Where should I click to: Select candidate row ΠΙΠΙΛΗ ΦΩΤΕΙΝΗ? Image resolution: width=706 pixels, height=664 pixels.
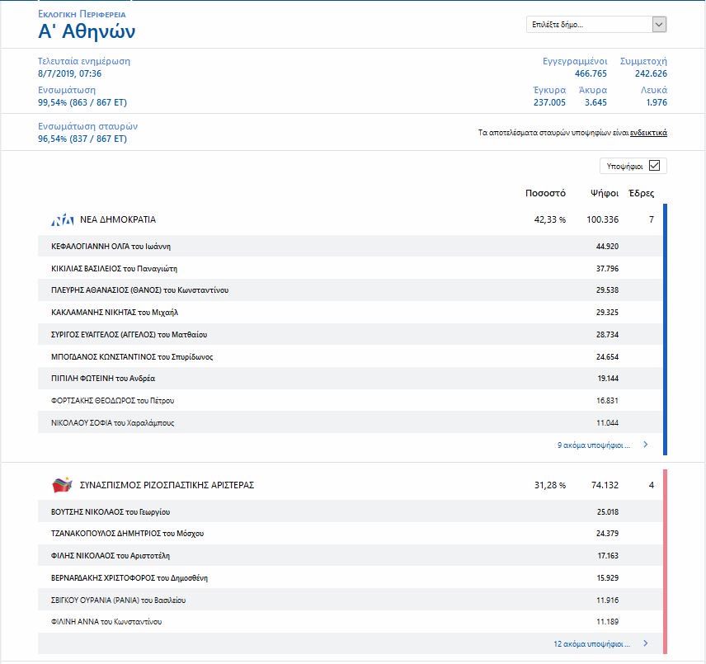351,379
